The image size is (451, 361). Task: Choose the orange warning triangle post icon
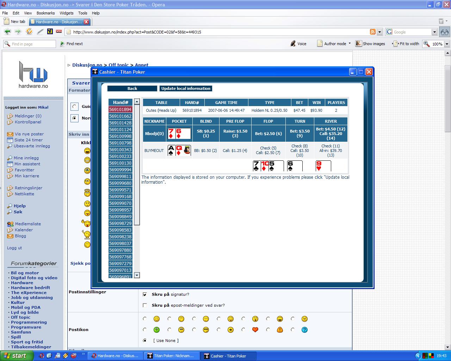coord(280,330)
